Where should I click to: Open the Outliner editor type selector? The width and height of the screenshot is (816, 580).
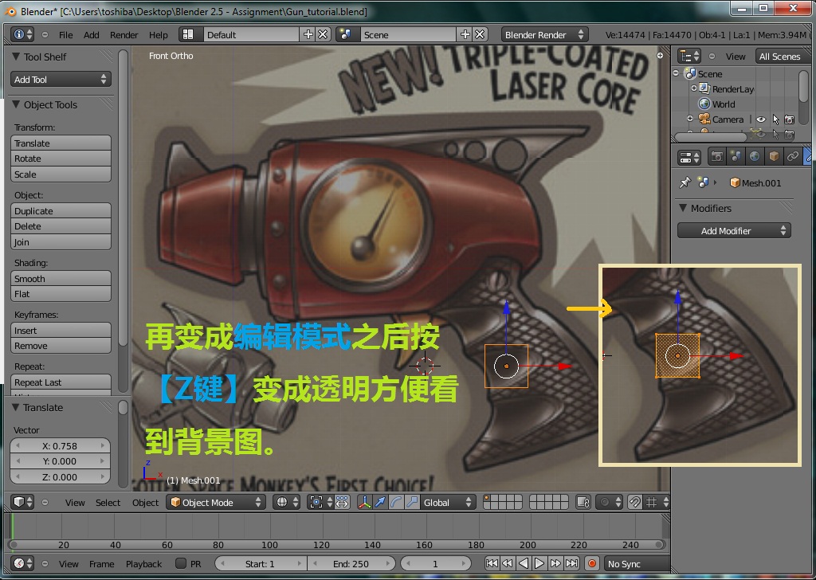tap(689, 56)
